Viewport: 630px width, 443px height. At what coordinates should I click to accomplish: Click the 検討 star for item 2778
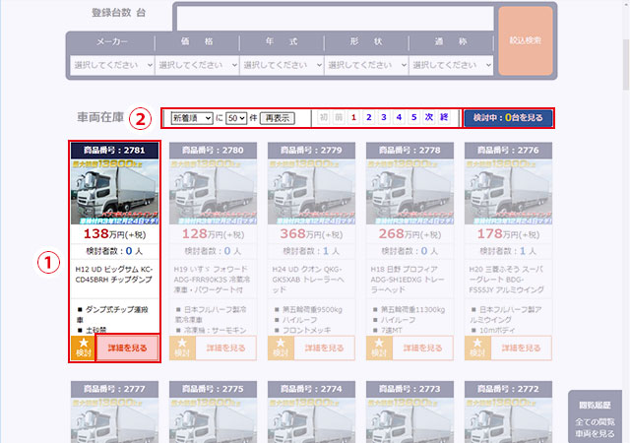coord(379,348)
